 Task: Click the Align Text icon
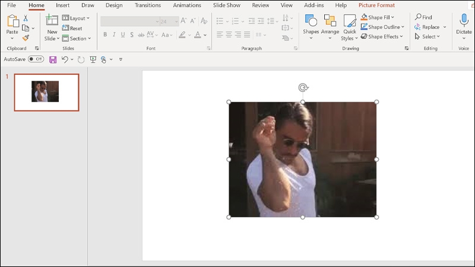(286, 28)
